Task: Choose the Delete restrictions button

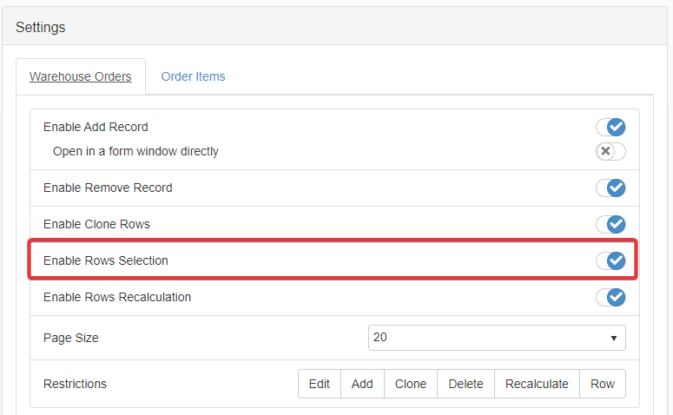Action: point(465,384)
